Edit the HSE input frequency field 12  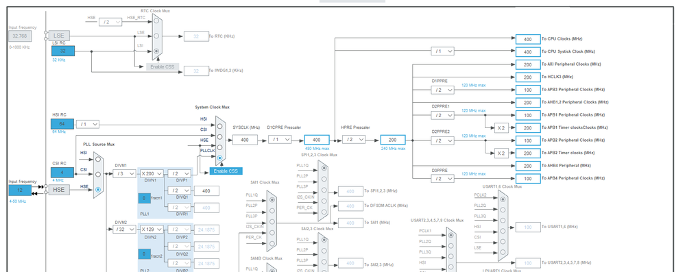tap(20, 190)
